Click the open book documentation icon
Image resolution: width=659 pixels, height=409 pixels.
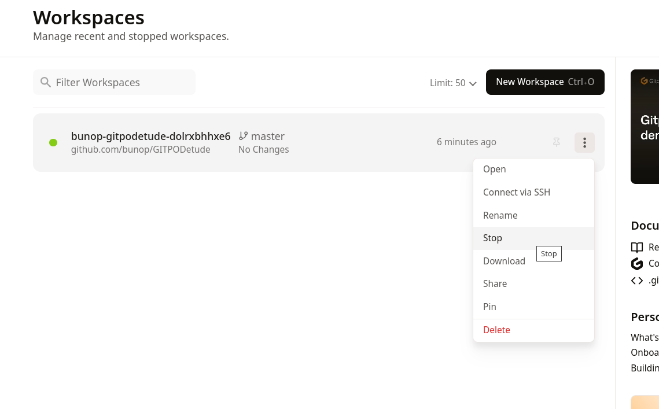pos(637,248)
